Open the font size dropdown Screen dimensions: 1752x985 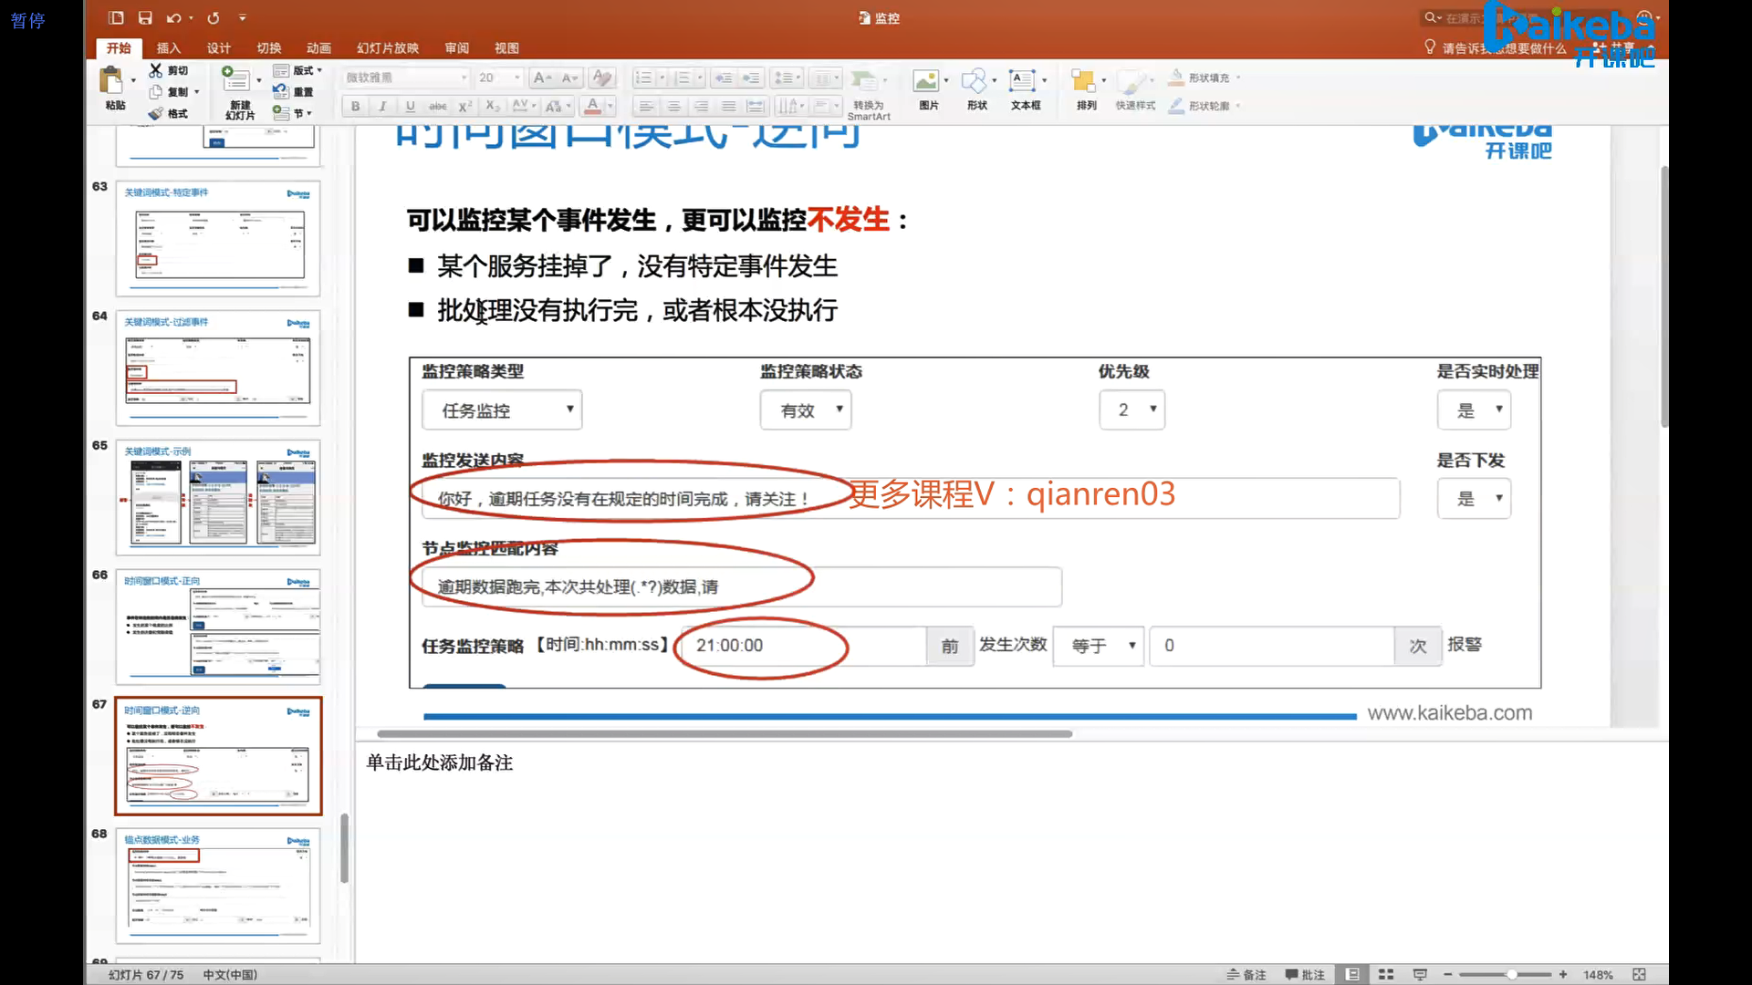coord(517,78)
